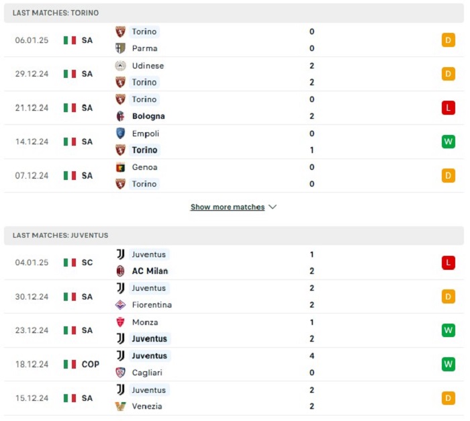Click the Empoli club crest icon
Image resolution: width=470 pixels, height=421 pixels.
point(120,134)
